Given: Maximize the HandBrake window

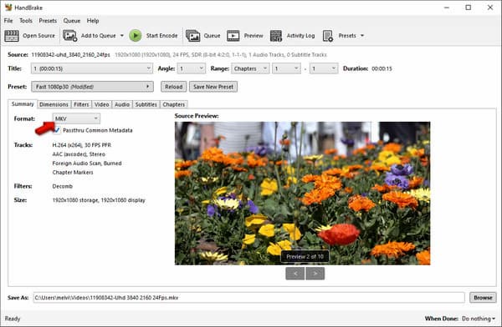Looking at the screenshot, I should (x=468, y=8).
